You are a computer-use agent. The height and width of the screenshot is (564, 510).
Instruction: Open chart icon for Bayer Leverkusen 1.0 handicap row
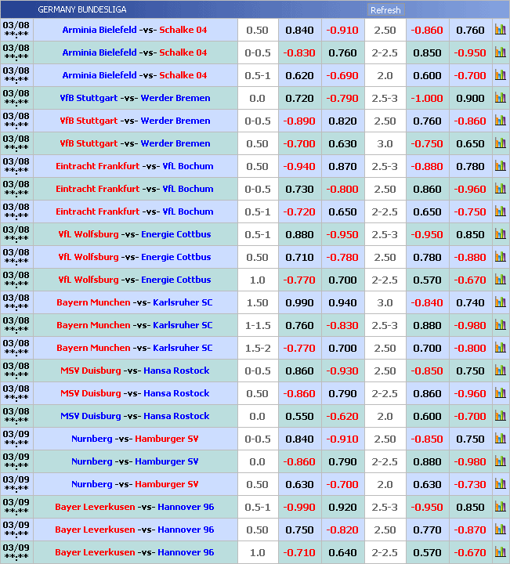point(501,551)
